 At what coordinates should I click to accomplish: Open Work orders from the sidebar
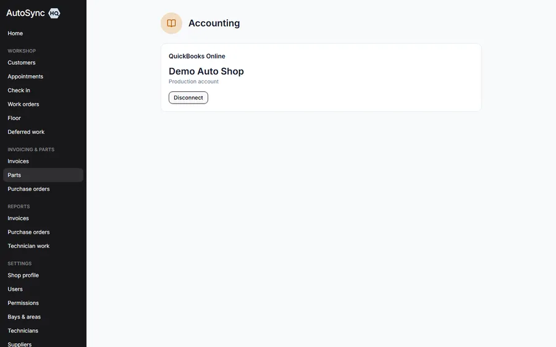pyautogui.click(x=23, y=104)
